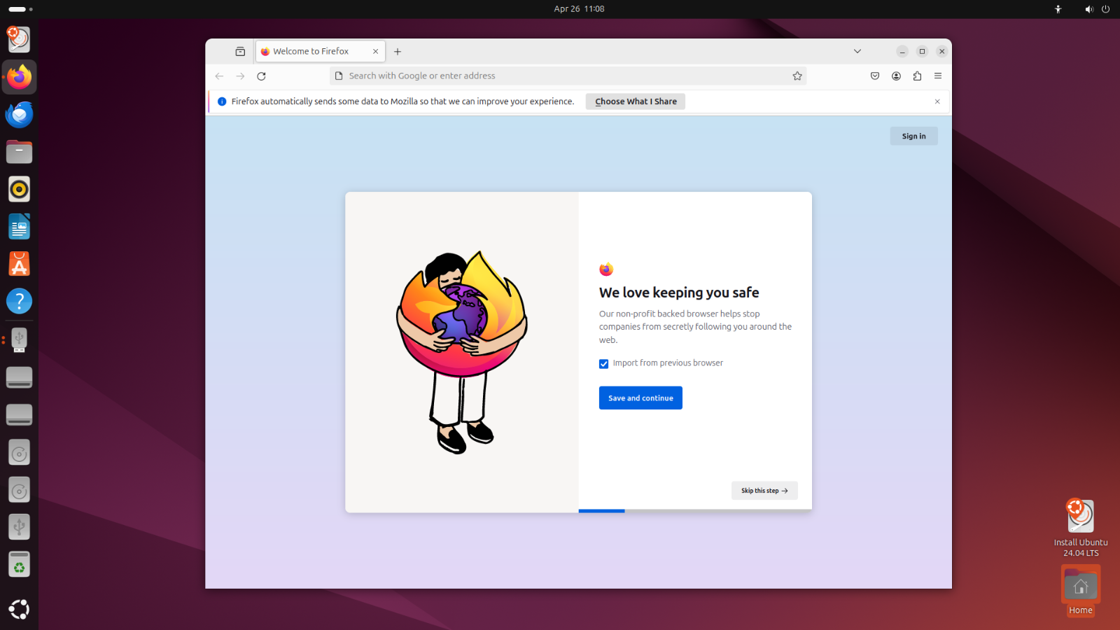Screen dimensions: 1120x630
Task: Open the Ubuntu App Center dock icon
Action: 20,264
